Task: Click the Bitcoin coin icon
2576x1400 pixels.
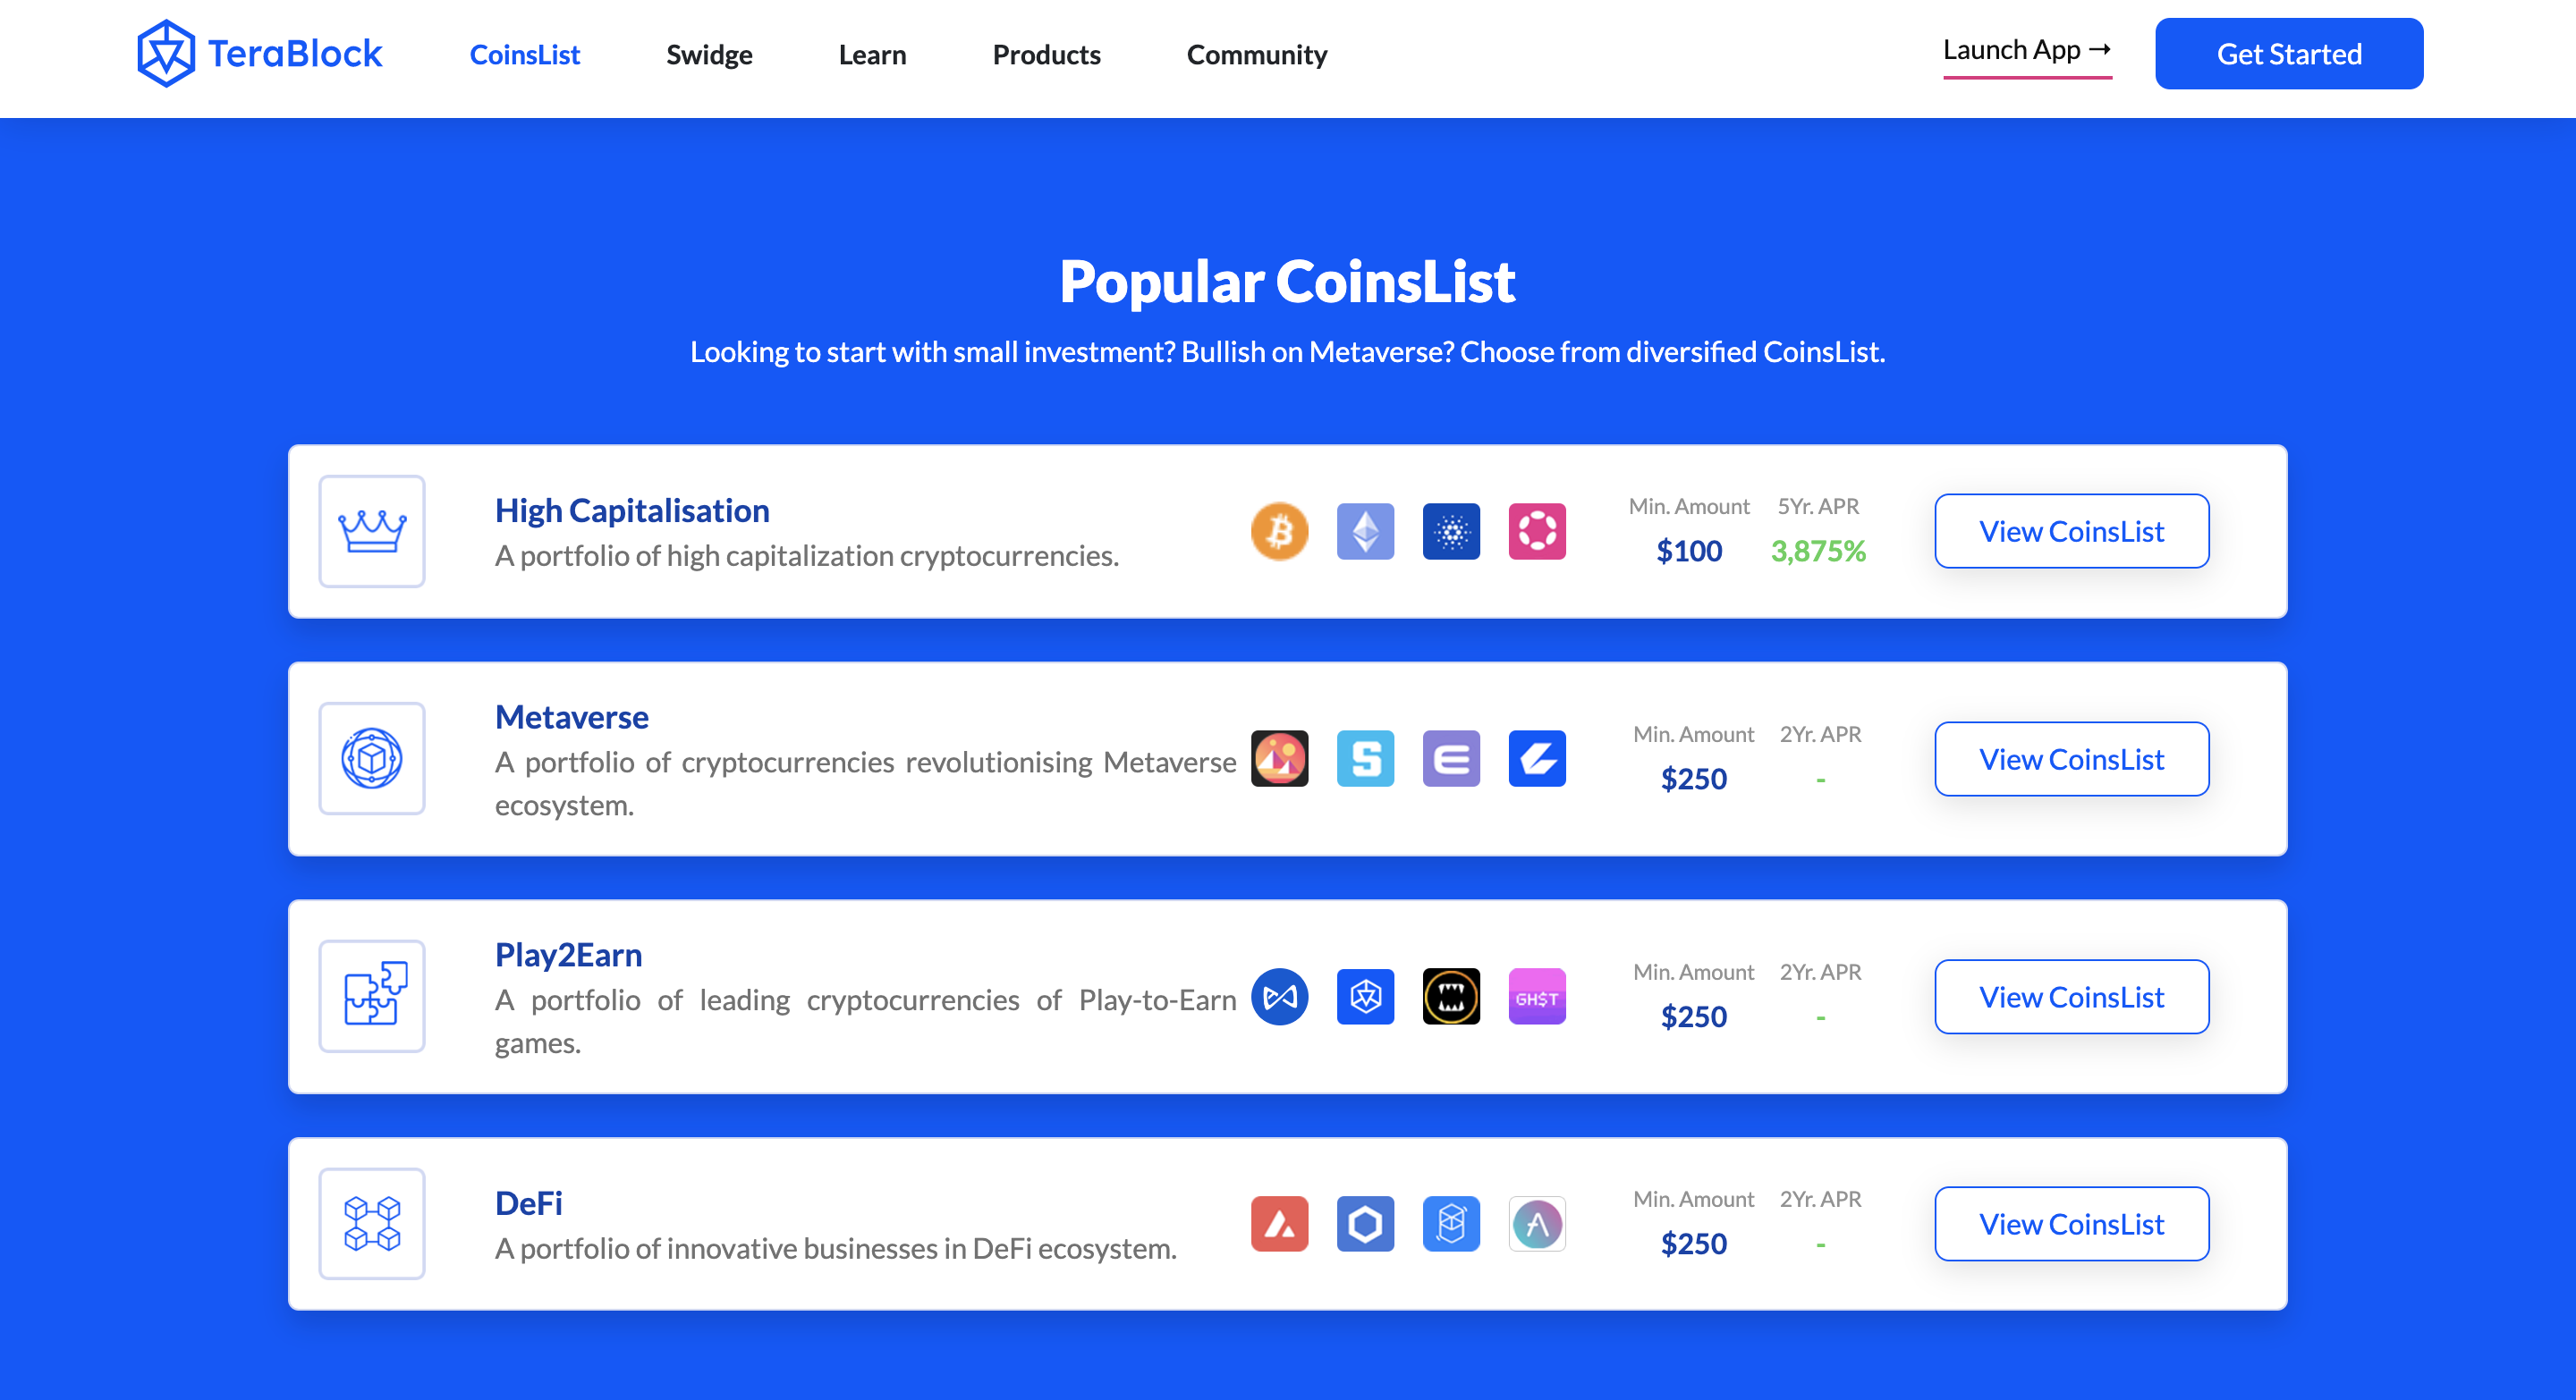Action: click(1279, 532)
